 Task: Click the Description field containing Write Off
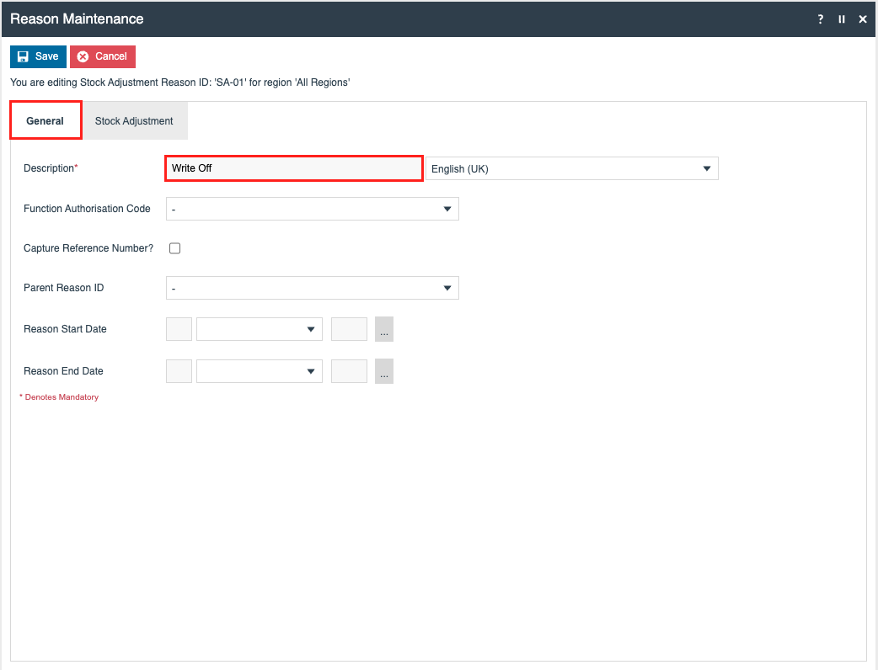pyautogui.click(x=293, y=168)
